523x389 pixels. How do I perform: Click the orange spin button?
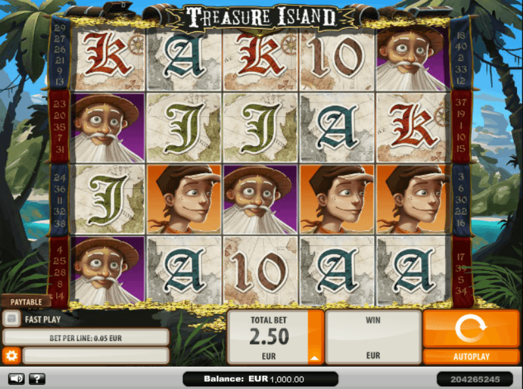point(471,329)
